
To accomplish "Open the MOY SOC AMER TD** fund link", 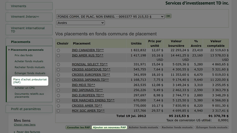I will click(x=88, y=111).
